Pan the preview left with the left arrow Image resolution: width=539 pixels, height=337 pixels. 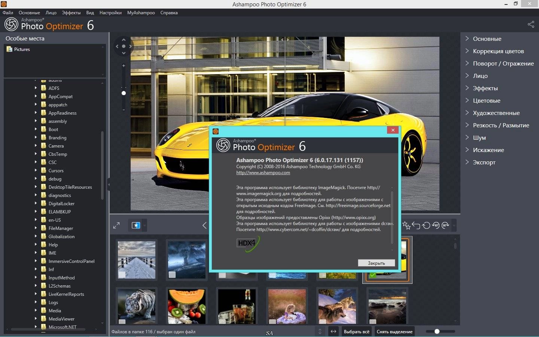(x=117, y=46)
